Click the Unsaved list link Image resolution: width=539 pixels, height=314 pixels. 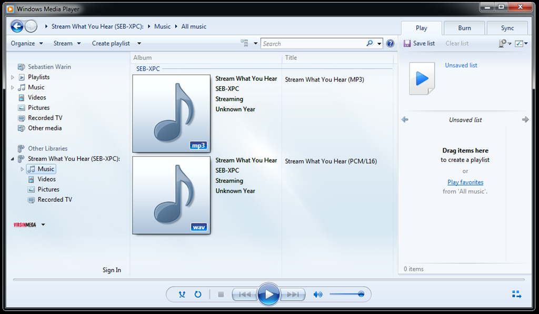(x=461, y=65)
